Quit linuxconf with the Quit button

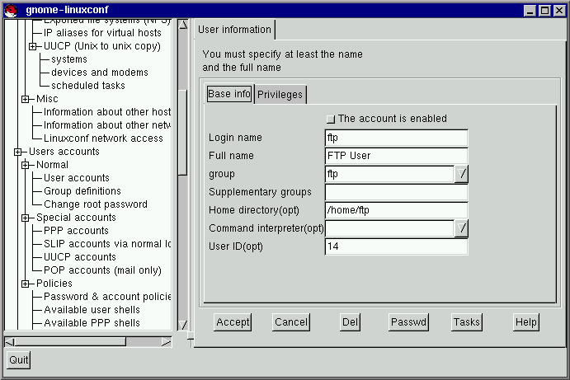coord(18,359)
